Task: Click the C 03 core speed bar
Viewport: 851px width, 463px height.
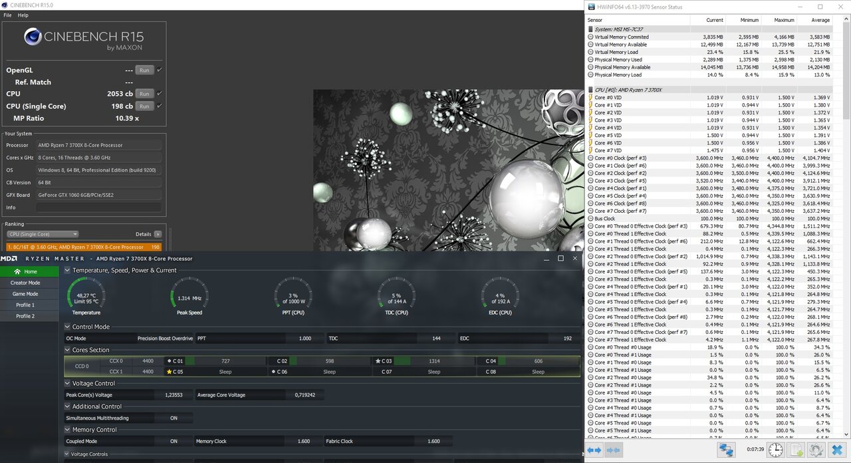Action: 435,361
